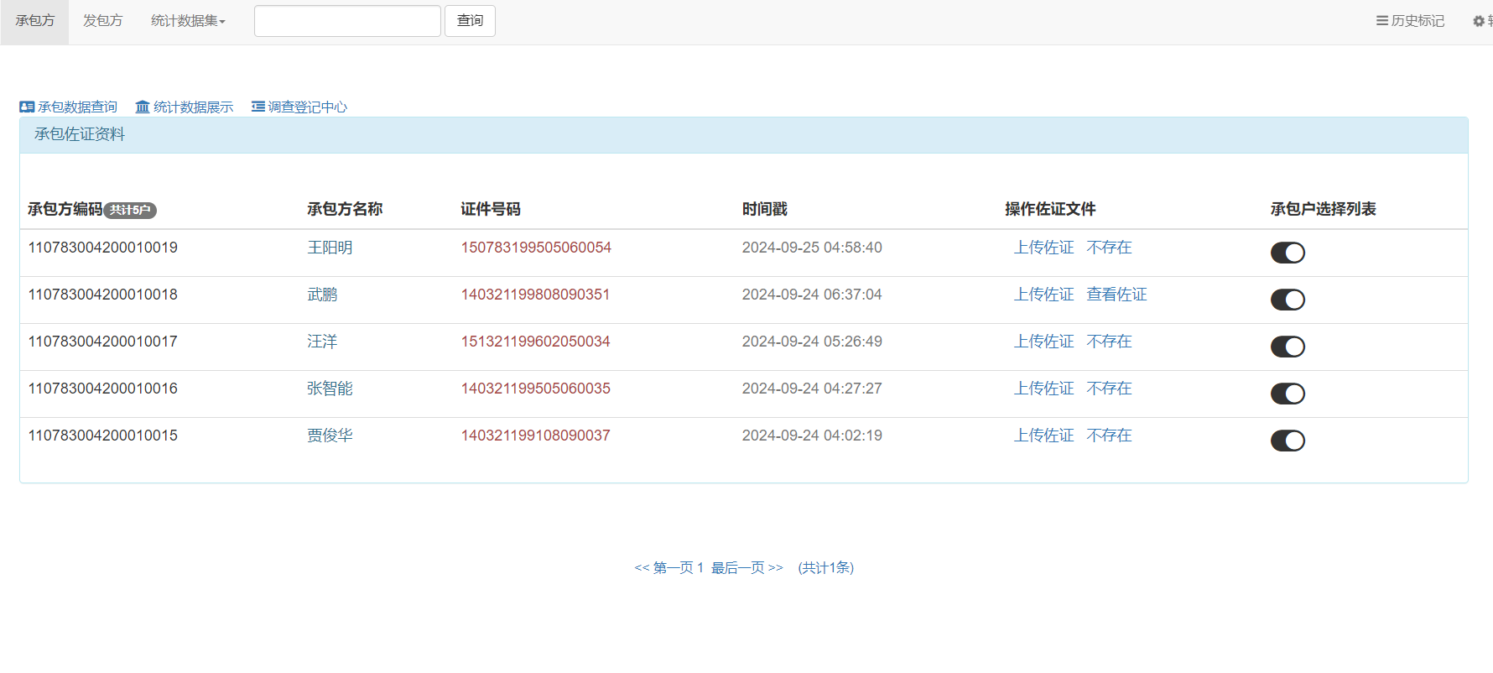Toggle the selection switch for 汪洋
Viewport: 1493px width, 673px height.
pos(1288,347)
